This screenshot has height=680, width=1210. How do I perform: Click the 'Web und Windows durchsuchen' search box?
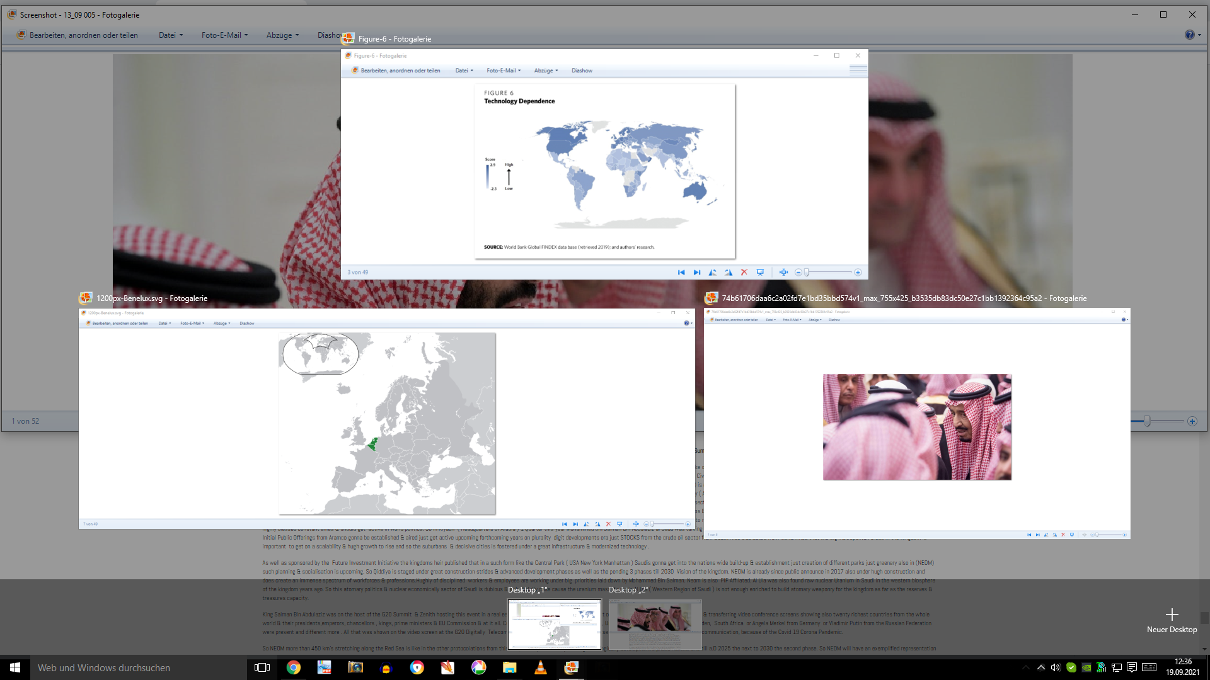[139, 667]
